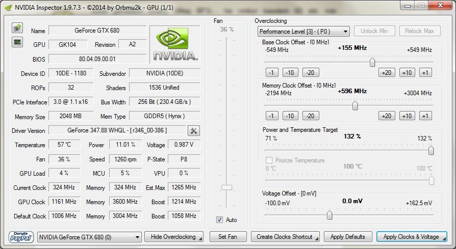Open the sensor monitoring graph icon

pyautogui.click(x=17, y=42)
